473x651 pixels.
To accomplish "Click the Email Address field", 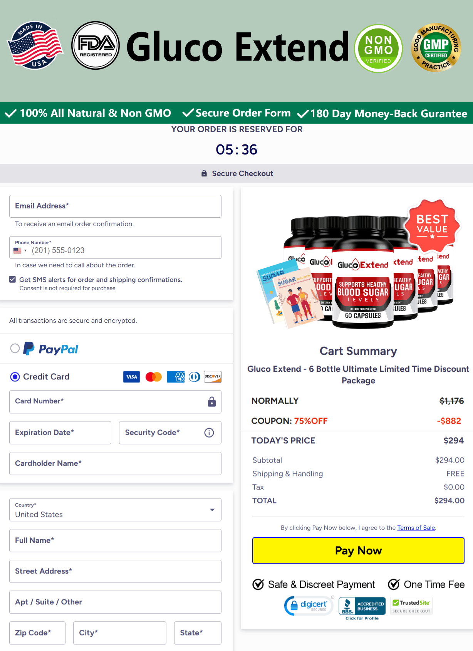I will pyautogui.click(x=115, y=206).
